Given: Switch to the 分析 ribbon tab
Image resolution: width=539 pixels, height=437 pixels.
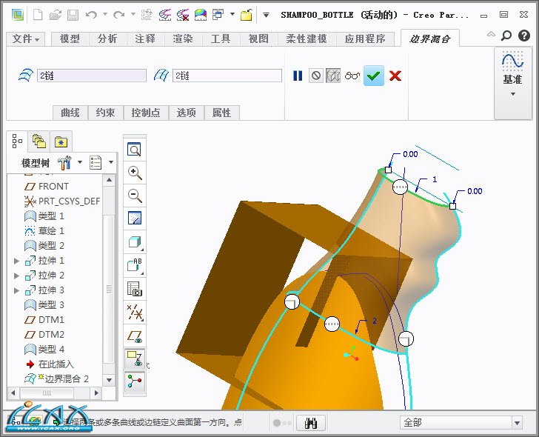Looking at the screenshot, I should [107, 39].
